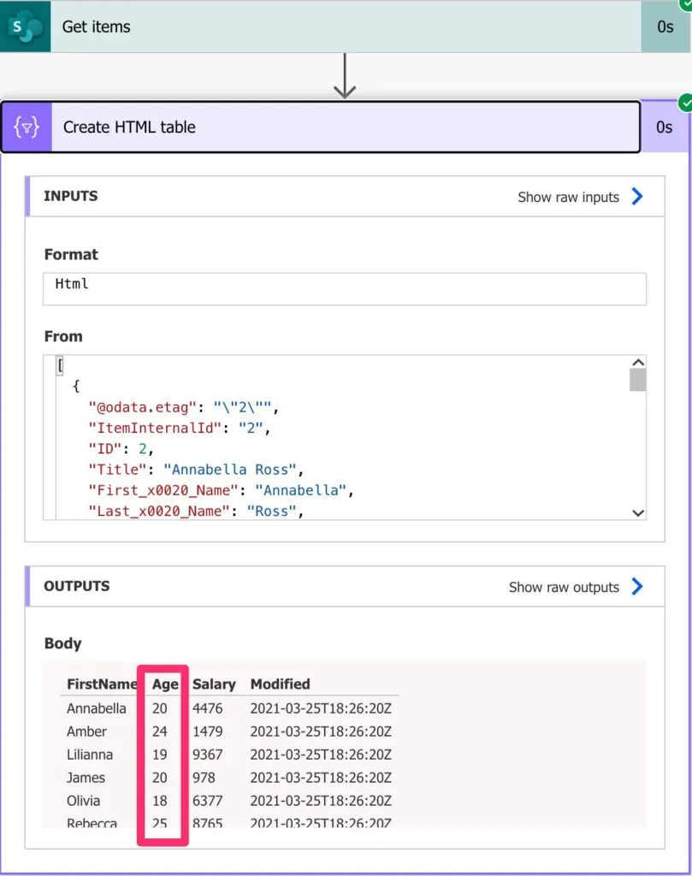Click the FirstName column header
This screenshot has height=876, width=692.
pyautogui.click(x=102, y=684)
